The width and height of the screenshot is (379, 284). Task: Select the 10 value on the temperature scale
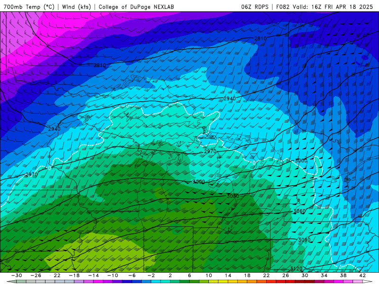tap(208, 275)
